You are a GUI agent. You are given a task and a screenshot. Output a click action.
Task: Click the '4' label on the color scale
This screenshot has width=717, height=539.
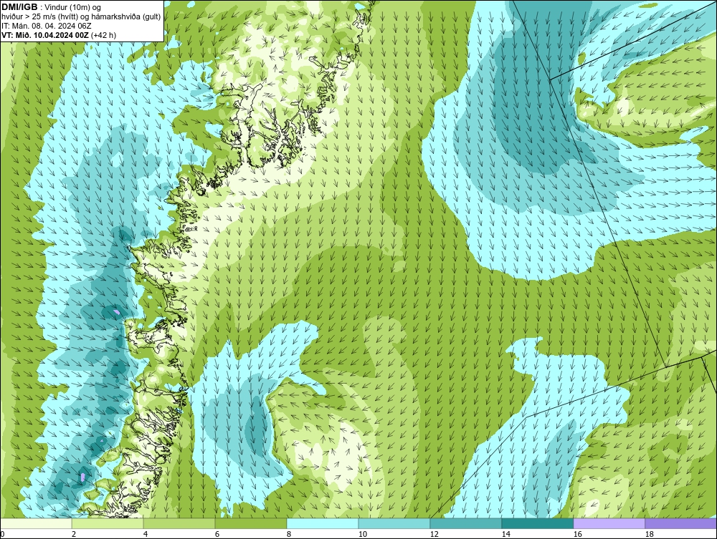[146, 534]
